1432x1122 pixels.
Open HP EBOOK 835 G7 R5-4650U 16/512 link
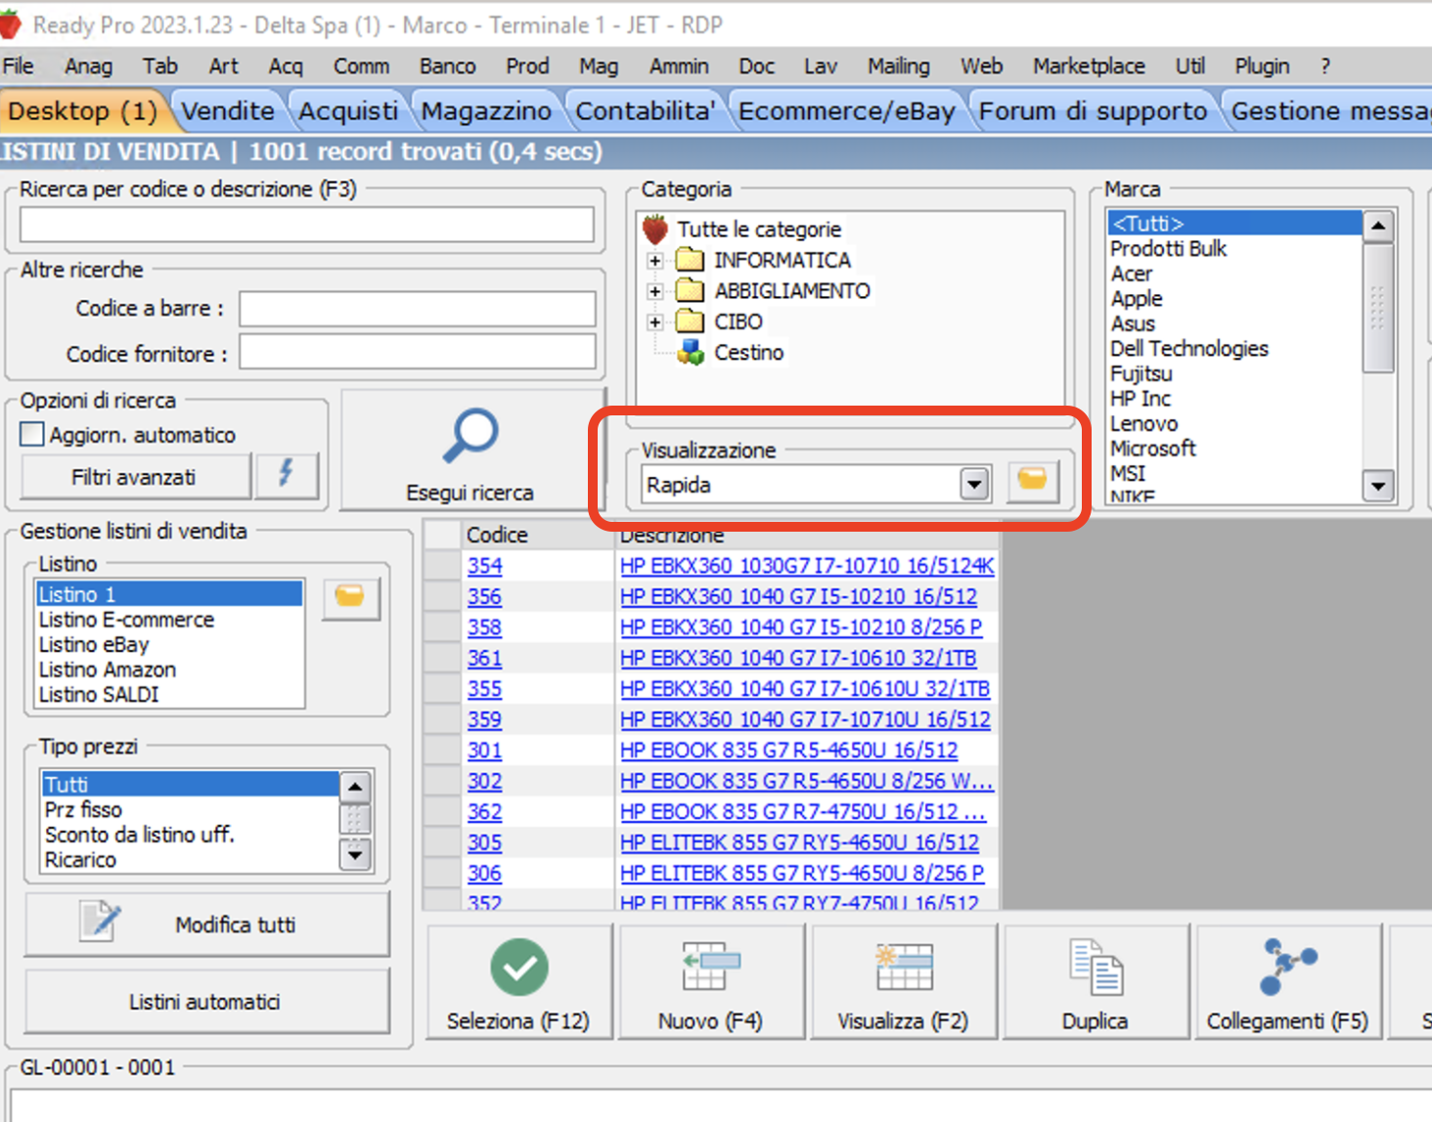pyautogui.click(x=789, y=751)
